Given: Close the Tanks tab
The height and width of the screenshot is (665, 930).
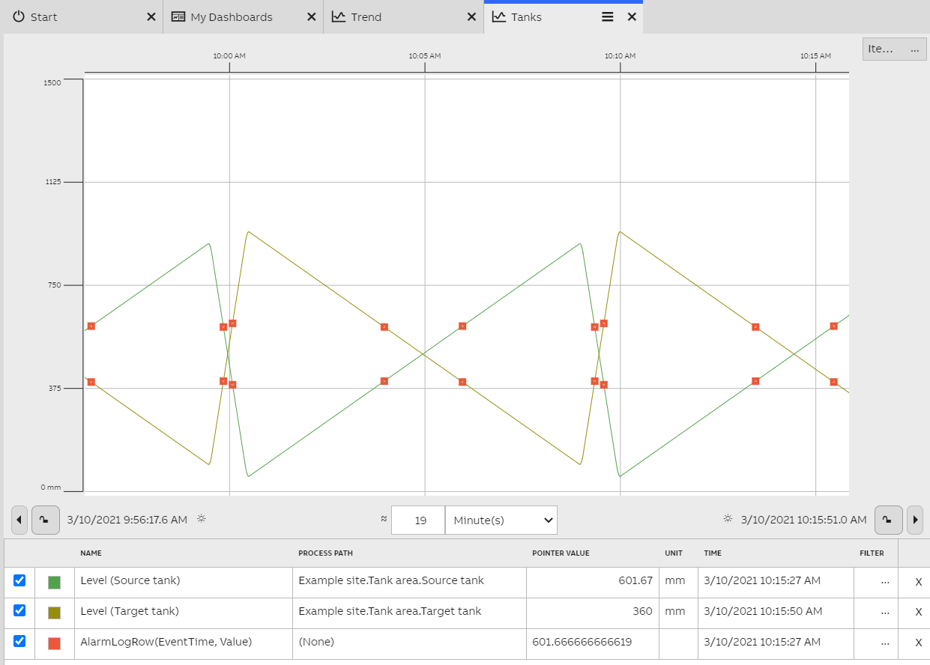Looking at the screenshot, I should point(632,16).
